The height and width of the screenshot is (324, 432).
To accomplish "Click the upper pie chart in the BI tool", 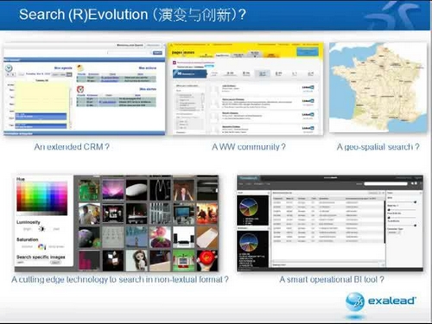I will pos(249,207).
